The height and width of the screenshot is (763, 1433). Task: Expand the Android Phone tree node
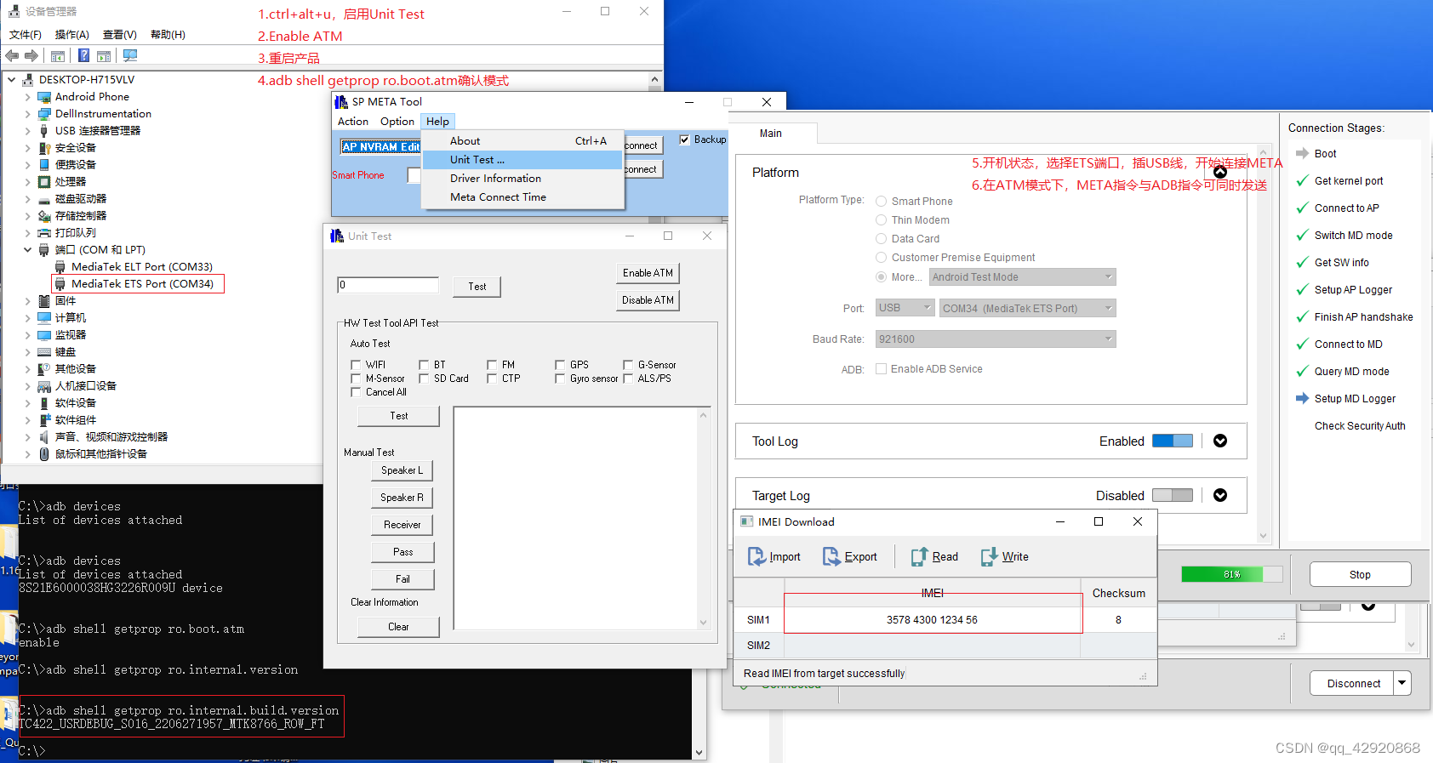point(28,97)
